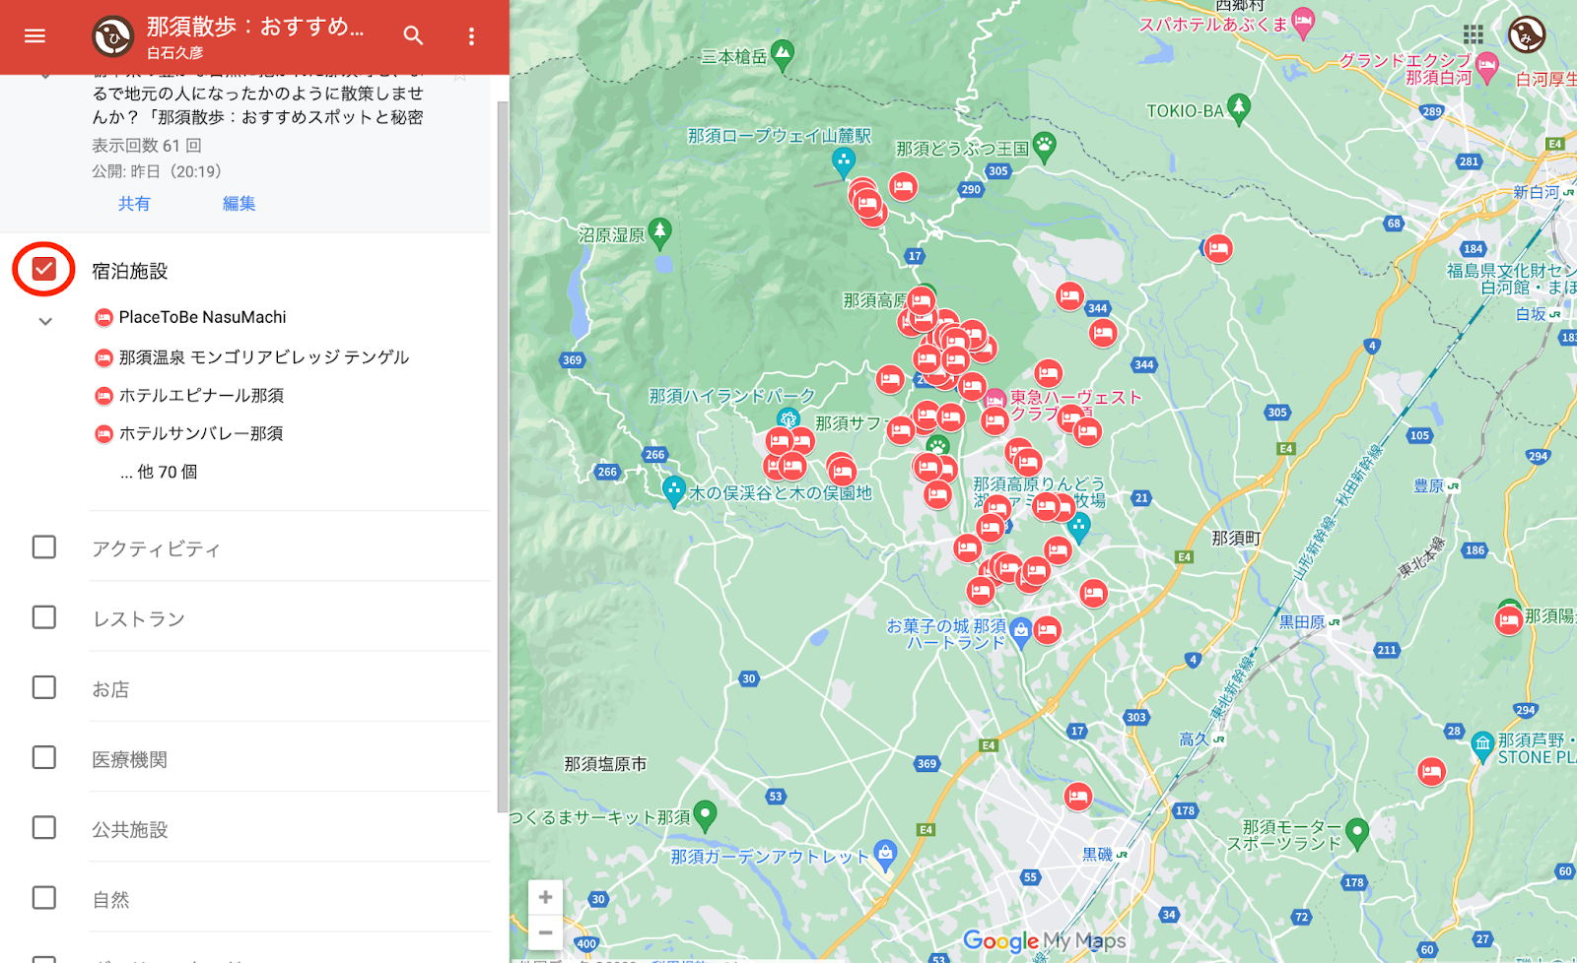Screen dimensions: 1577x963
Task: Open PlaceToBe NasuMachi entry
Action: click(202, 317)
